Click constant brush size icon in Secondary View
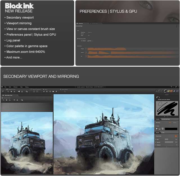Viewport: 180px width, 176px height. click(x=22, y=100)
